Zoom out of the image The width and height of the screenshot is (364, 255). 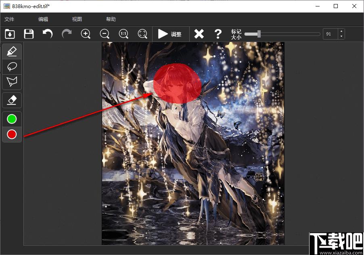tap(105, 34)
